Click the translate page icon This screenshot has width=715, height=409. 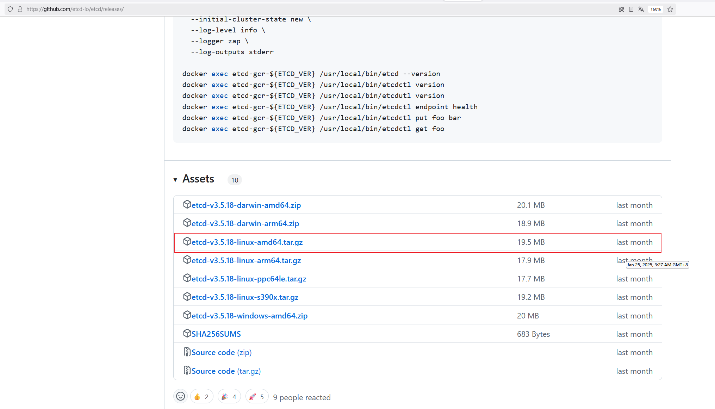(x=641, y=9)
